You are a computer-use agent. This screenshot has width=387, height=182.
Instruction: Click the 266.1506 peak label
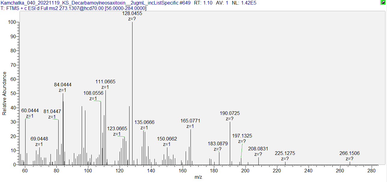pyautogui.click(x=349, y=153)
